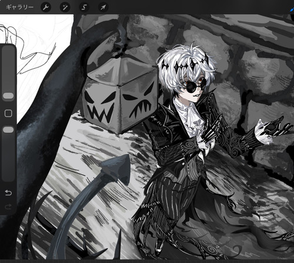
Task: Open the Actions wrench menu
Action: coord(46,8)
